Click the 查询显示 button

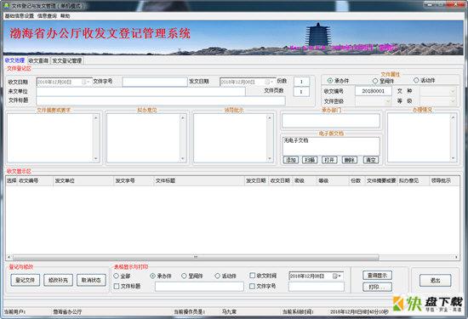click(378, 276)
